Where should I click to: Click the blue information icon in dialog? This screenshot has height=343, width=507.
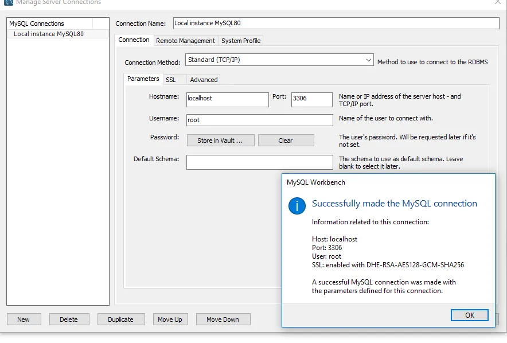click(x=297, y=205)
